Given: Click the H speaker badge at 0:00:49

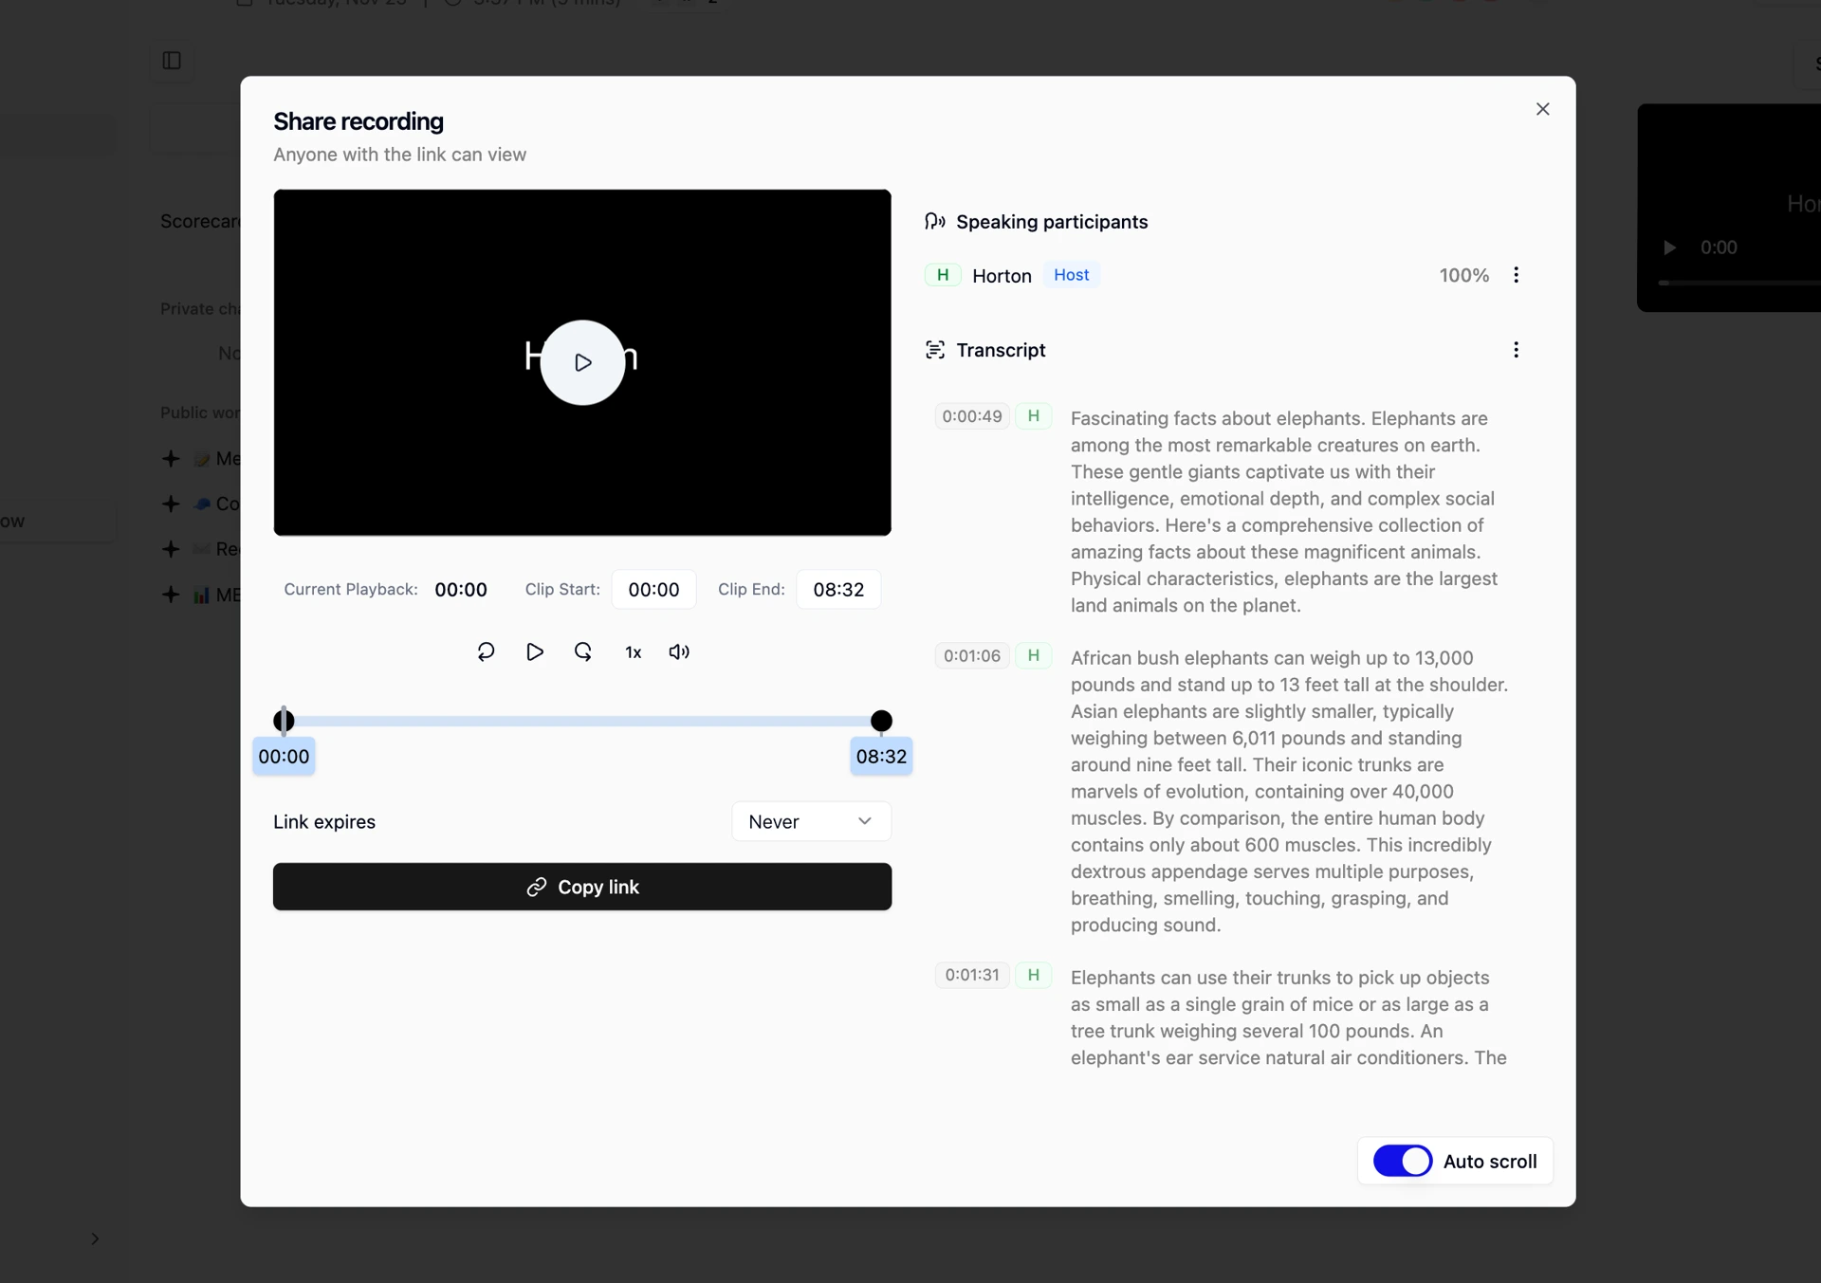Looking at the screenshot, I should coord(1034,416).
